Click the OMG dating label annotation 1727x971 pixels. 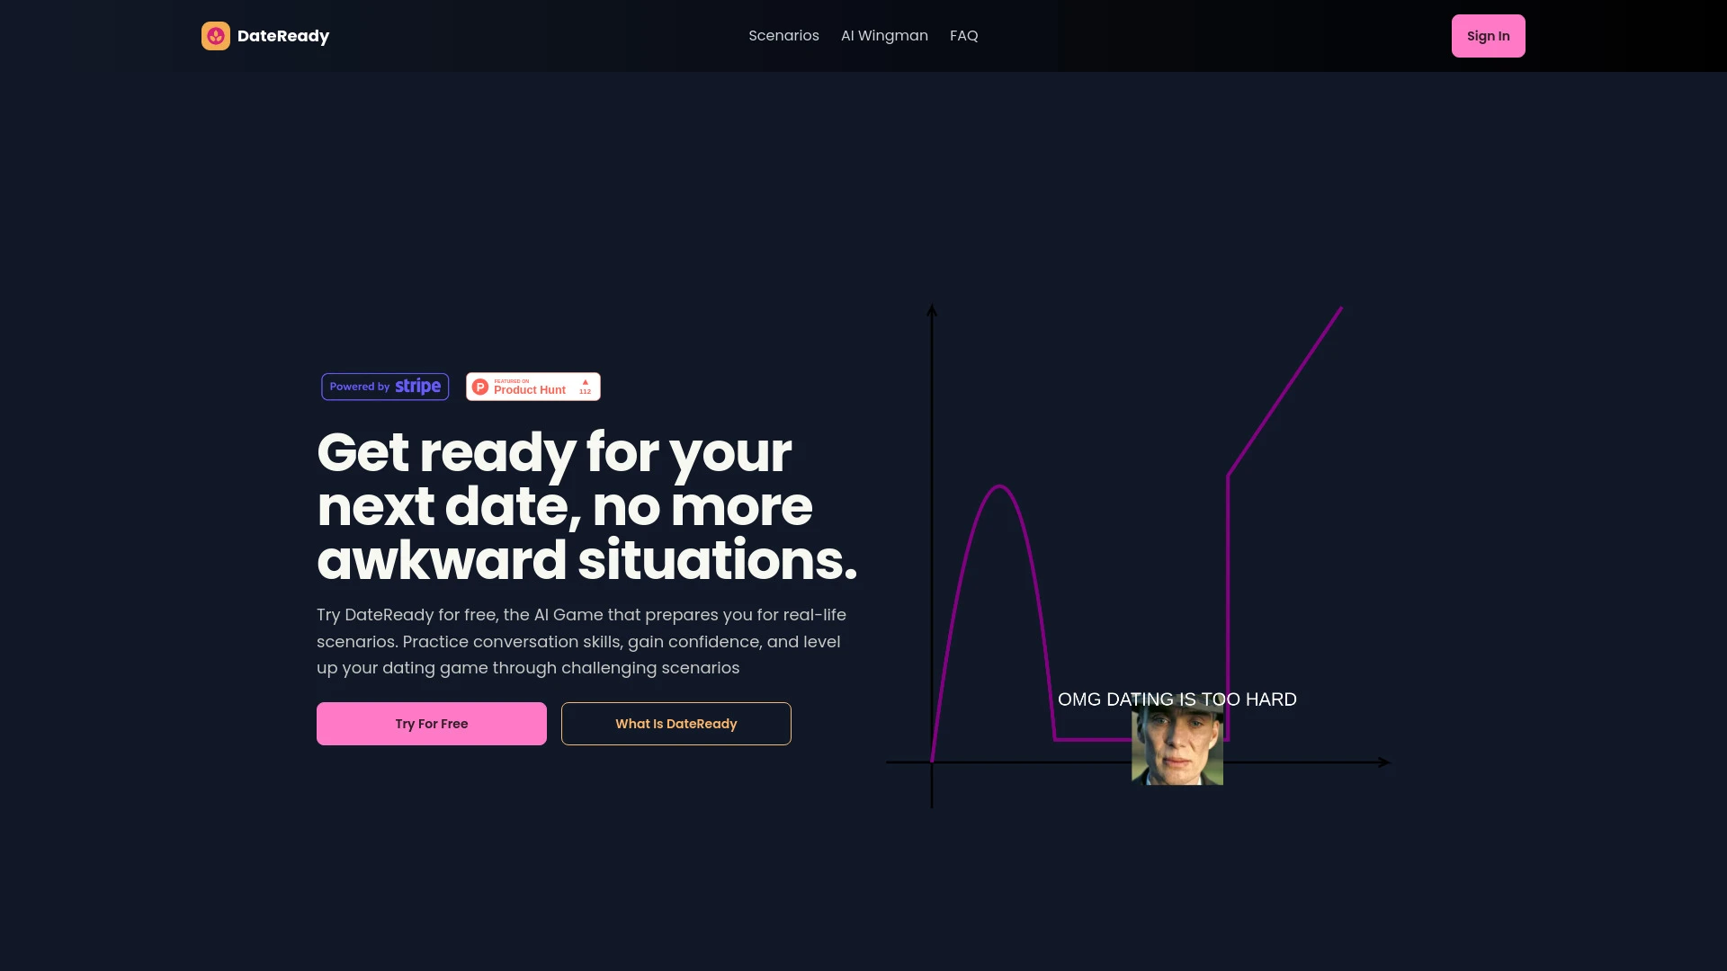click(x=1177, y=699)
